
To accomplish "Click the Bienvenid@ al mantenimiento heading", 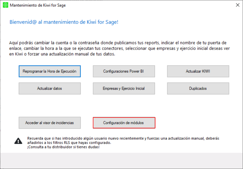I will click(x=64, y=22).
